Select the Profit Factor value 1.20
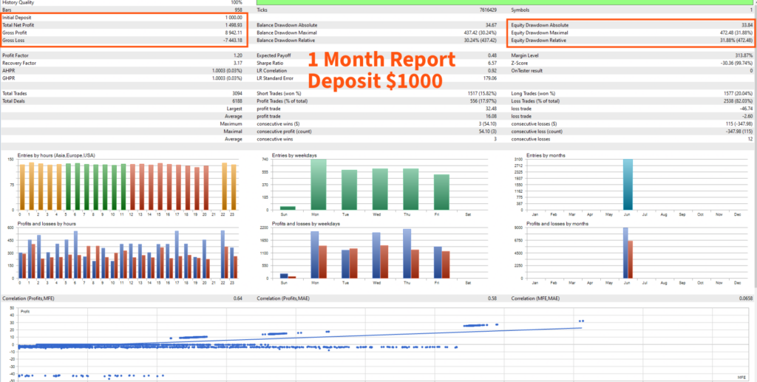 coord(239,55)
